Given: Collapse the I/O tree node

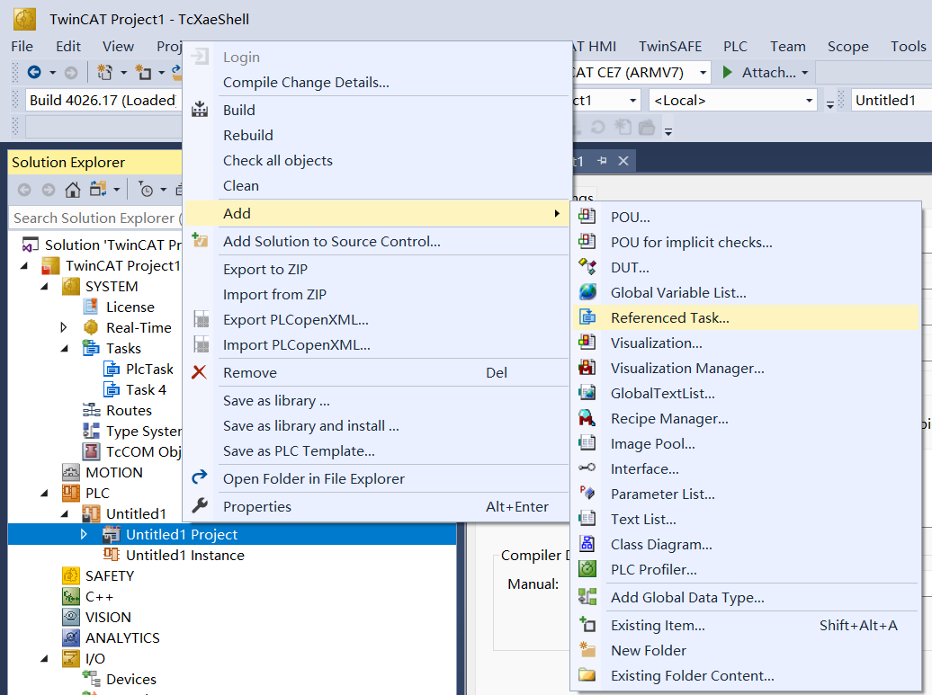Looking at the screenshot, I should [x=45, y=659].
